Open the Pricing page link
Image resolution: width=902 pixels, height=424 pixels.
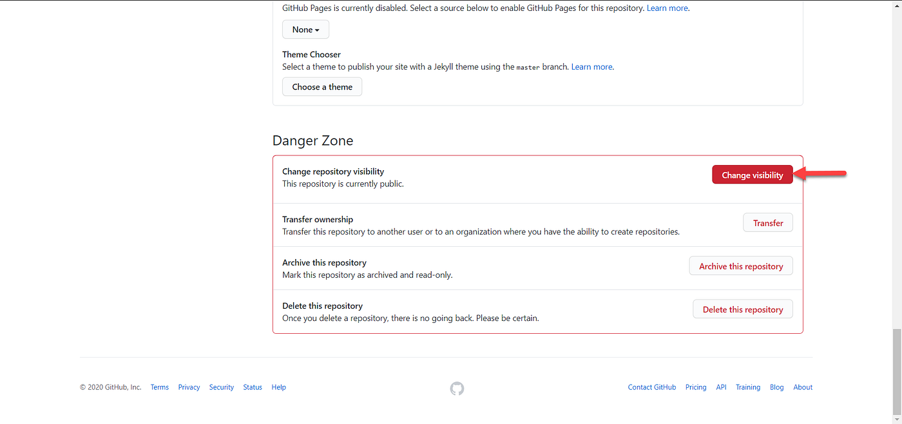tap(696, 387)
